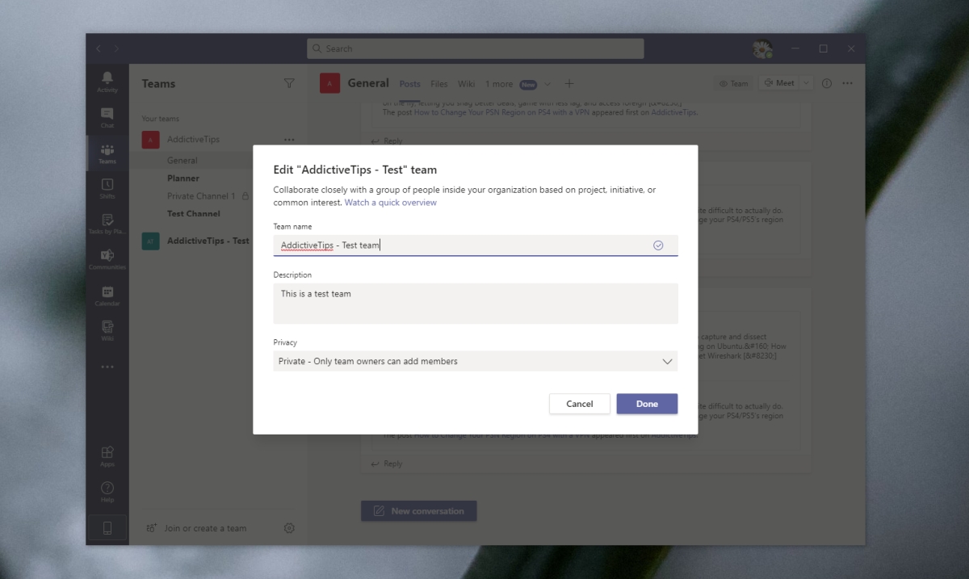This screenshot has height=579, width=969.
Task: Click the Done button
Action: [x=647, y=404]
